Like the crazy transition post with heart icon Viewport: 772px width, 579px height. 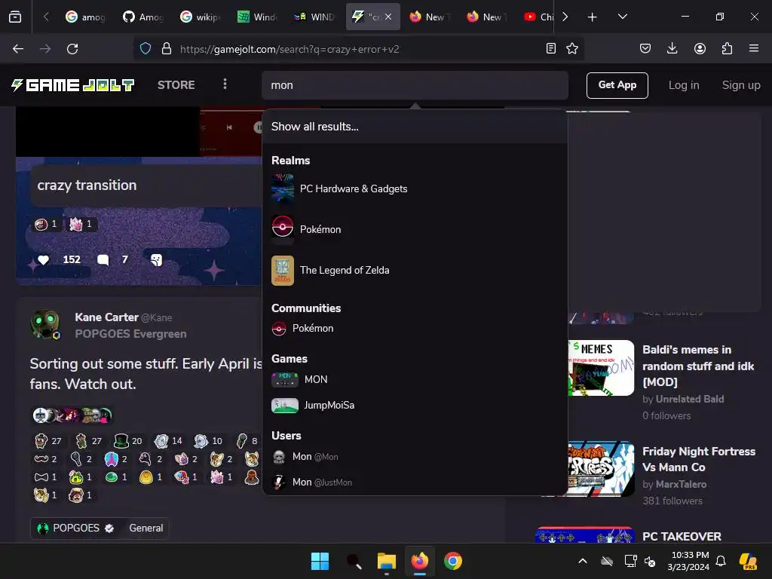pos(43,260)
